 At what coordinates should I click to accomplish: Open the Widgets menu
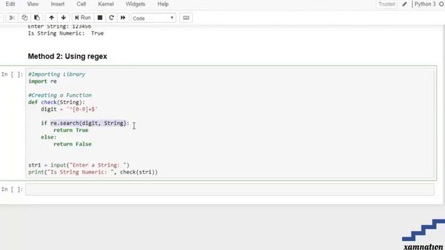[x=136, y=4]
